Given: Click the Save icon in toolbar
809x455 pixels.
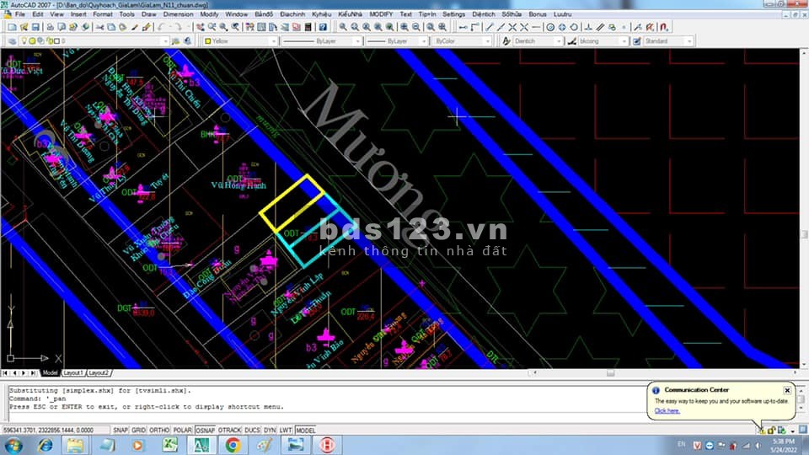Looking at the screenshot, I should click(x=35, y=27).
